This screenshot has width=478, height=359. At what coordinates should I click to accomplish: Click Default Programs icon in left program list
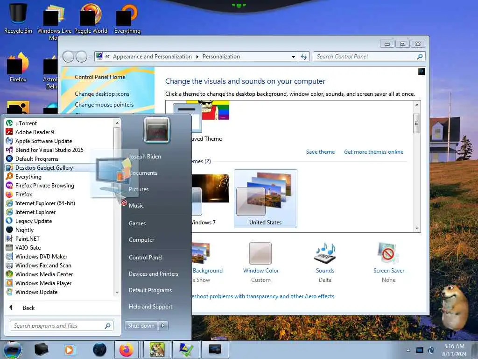coord(9,159)
